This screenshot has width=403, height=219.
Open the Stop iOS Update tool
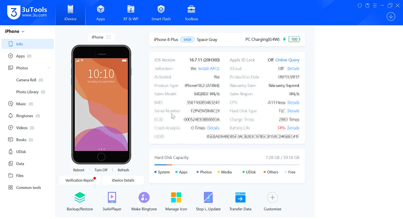[x=208, y=198]
